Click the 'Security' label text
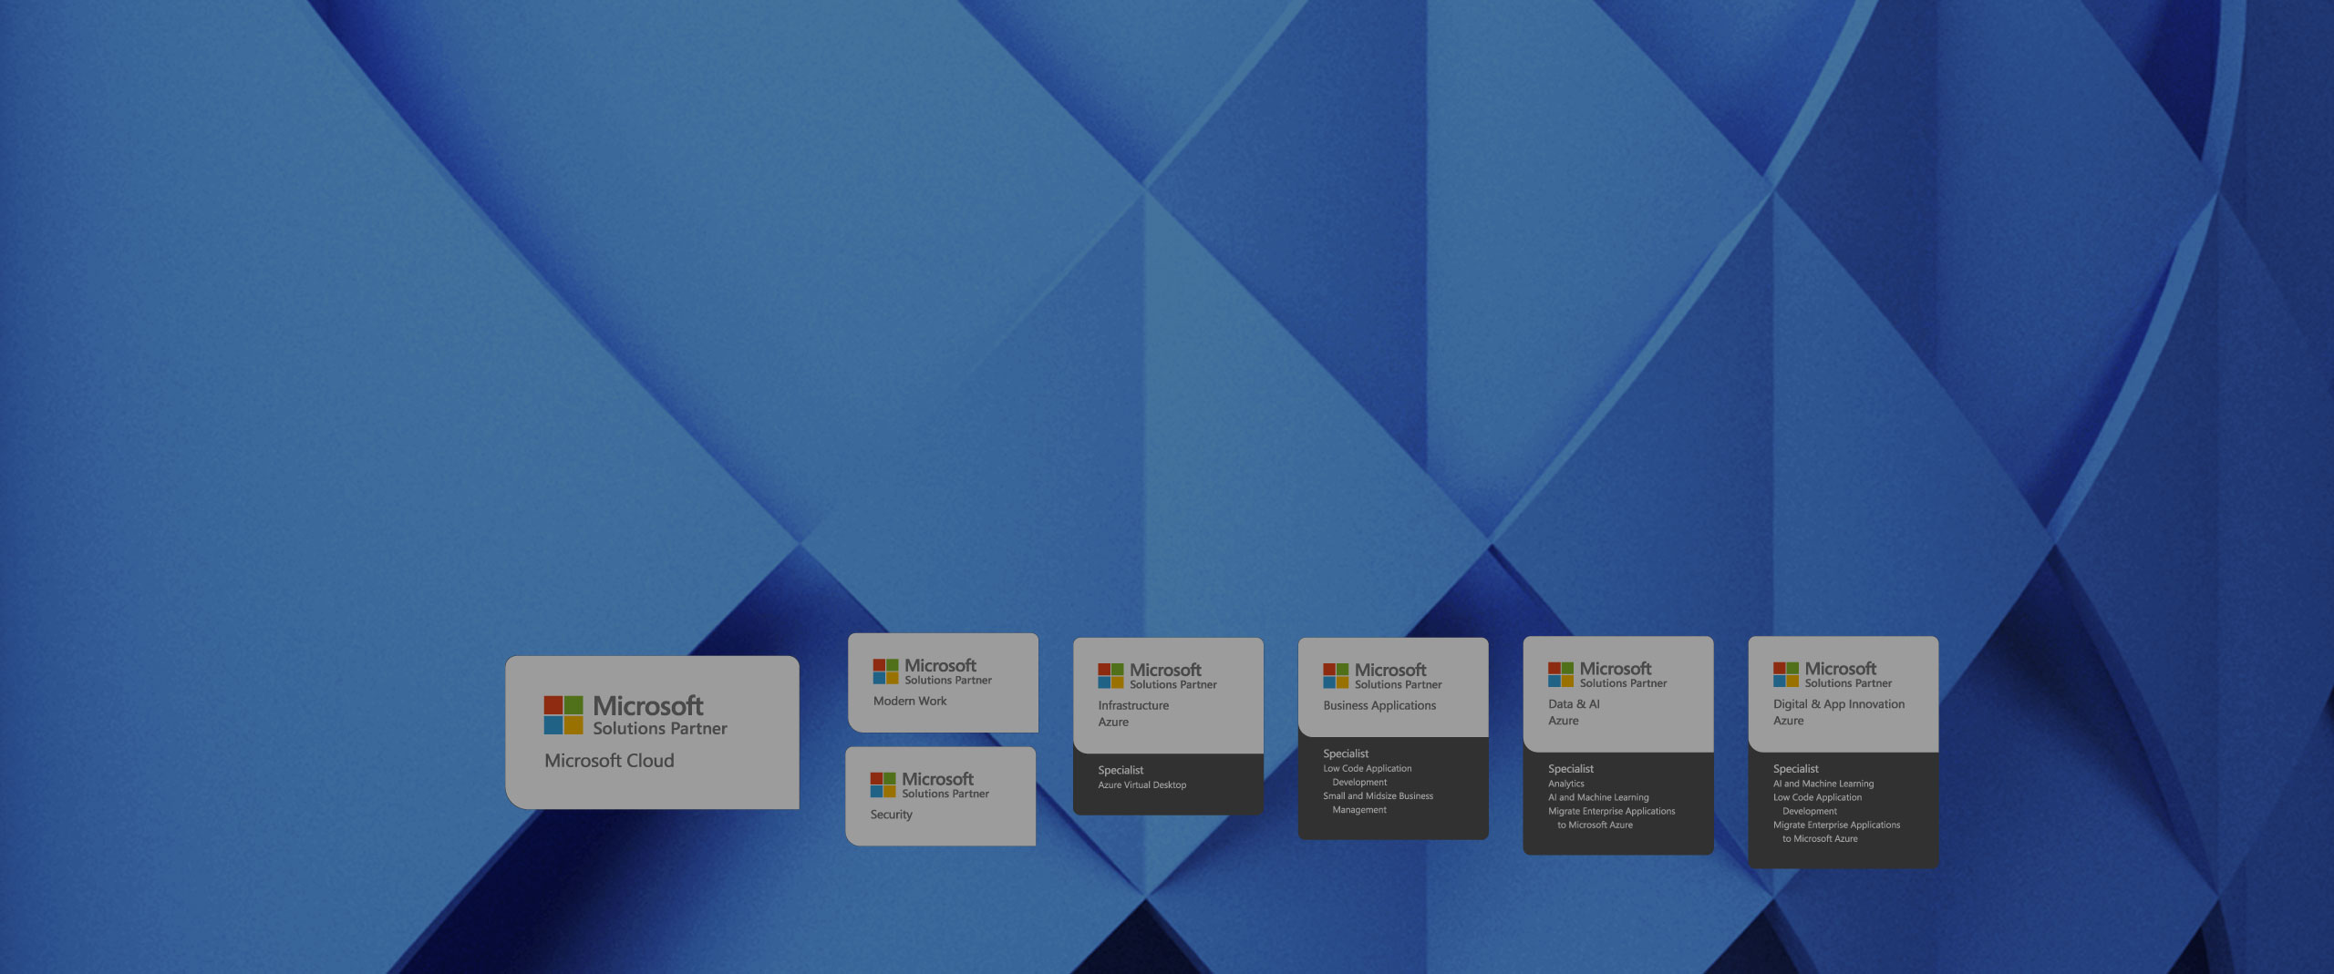2334x974 pixels. click(892, 815)
